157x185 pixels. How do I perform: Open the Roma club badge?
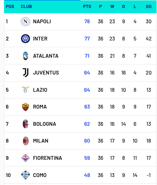pyautogui.click(x=25, y=107)
